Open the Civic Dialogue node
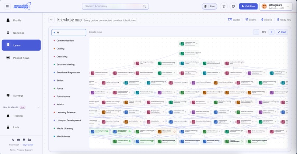This screenshot has width=297, height=154. point(167,73)
